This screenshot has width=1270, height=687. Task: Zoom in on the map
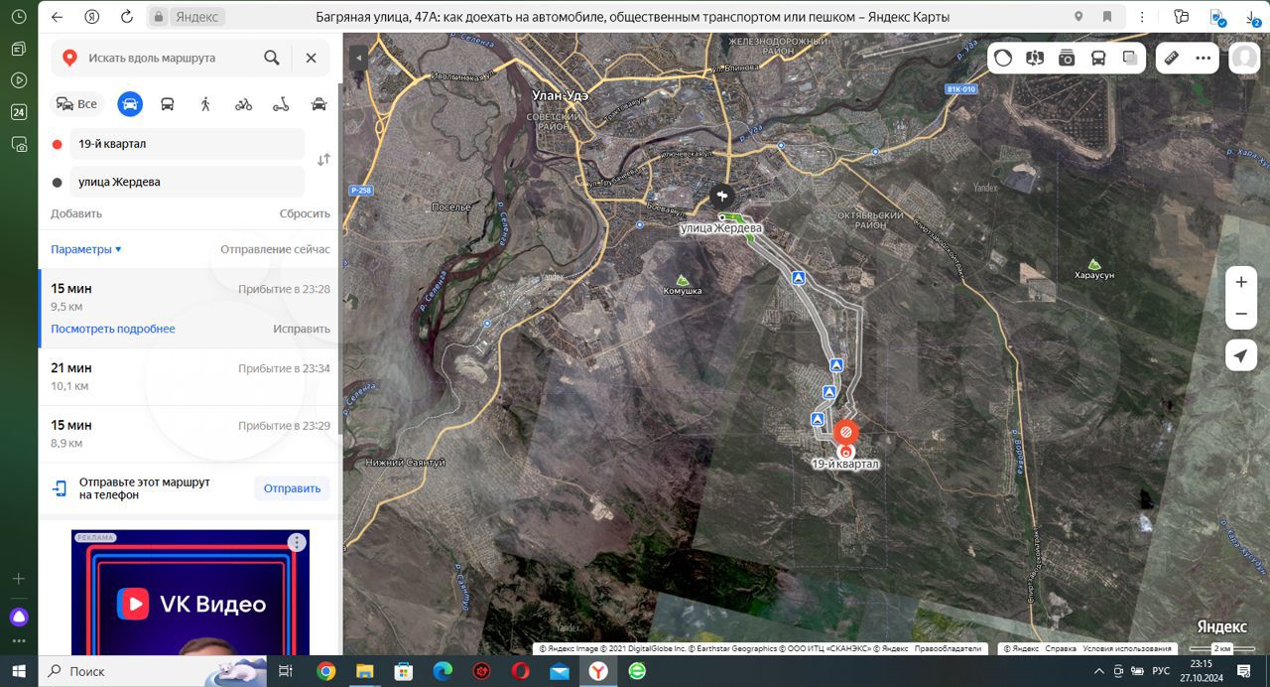point(1241,282)
